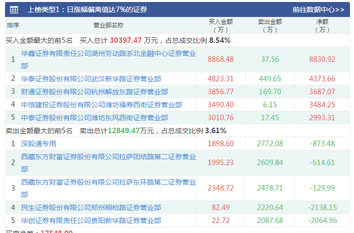Select sell amount 2478.71
The image size is (354, 233).
point(270,188)
